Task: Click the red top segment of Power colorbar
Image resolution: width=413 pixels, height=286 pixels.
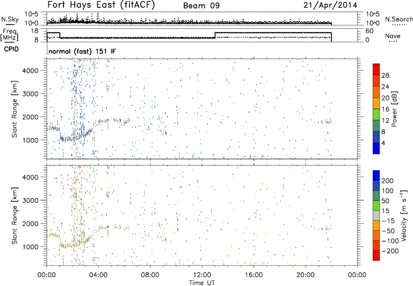Action: pyautogui.click(x=376, y=70)
